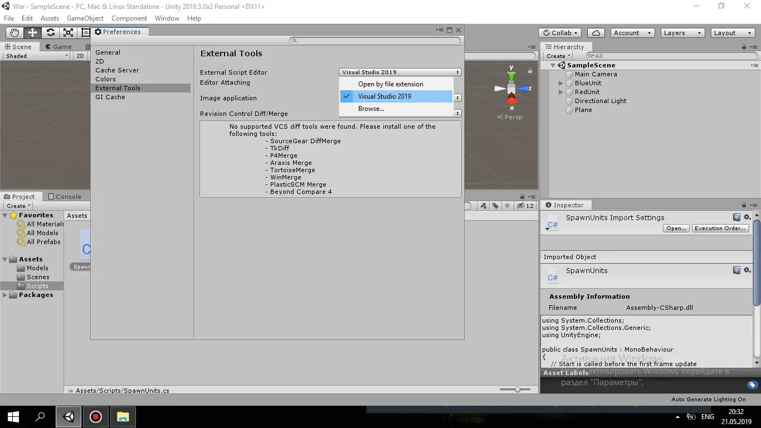Choose Visual Studio 2019 in dropdown list

(x=396, y=96)
